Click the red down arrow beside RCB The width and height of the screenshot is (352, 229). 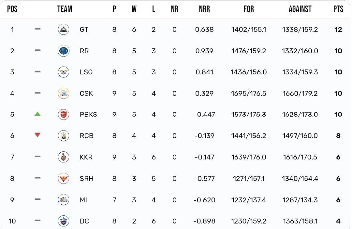point(37,135)
